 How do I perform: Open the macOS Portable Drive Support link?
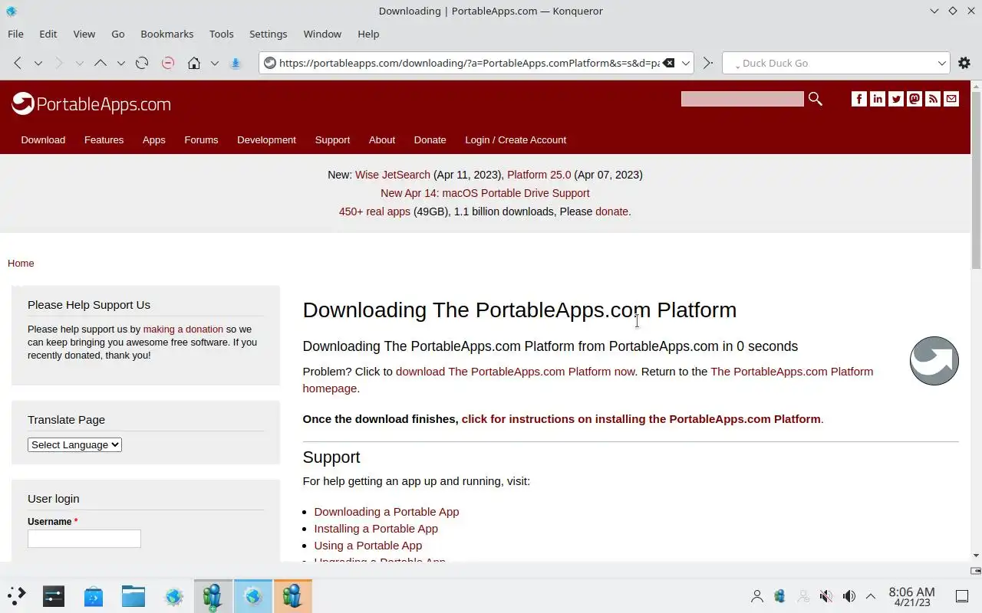(485, 193)
